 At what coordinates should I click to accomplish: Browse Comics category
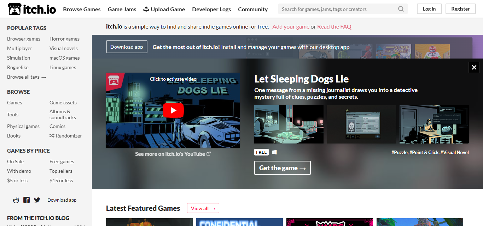(57, 126)
